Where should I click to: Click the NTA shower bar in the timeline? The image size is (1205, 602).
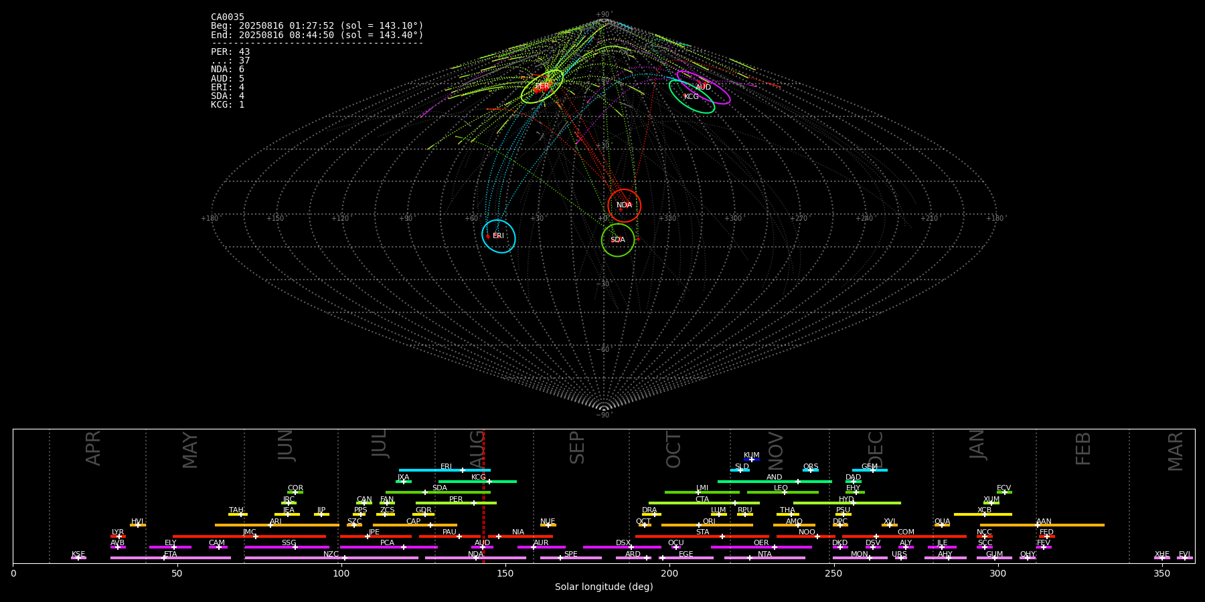point(765,558)
